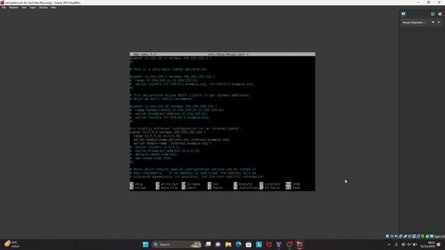Click the taskbar Search box
This screenshot has width=445, height=250.
[177, 244]
